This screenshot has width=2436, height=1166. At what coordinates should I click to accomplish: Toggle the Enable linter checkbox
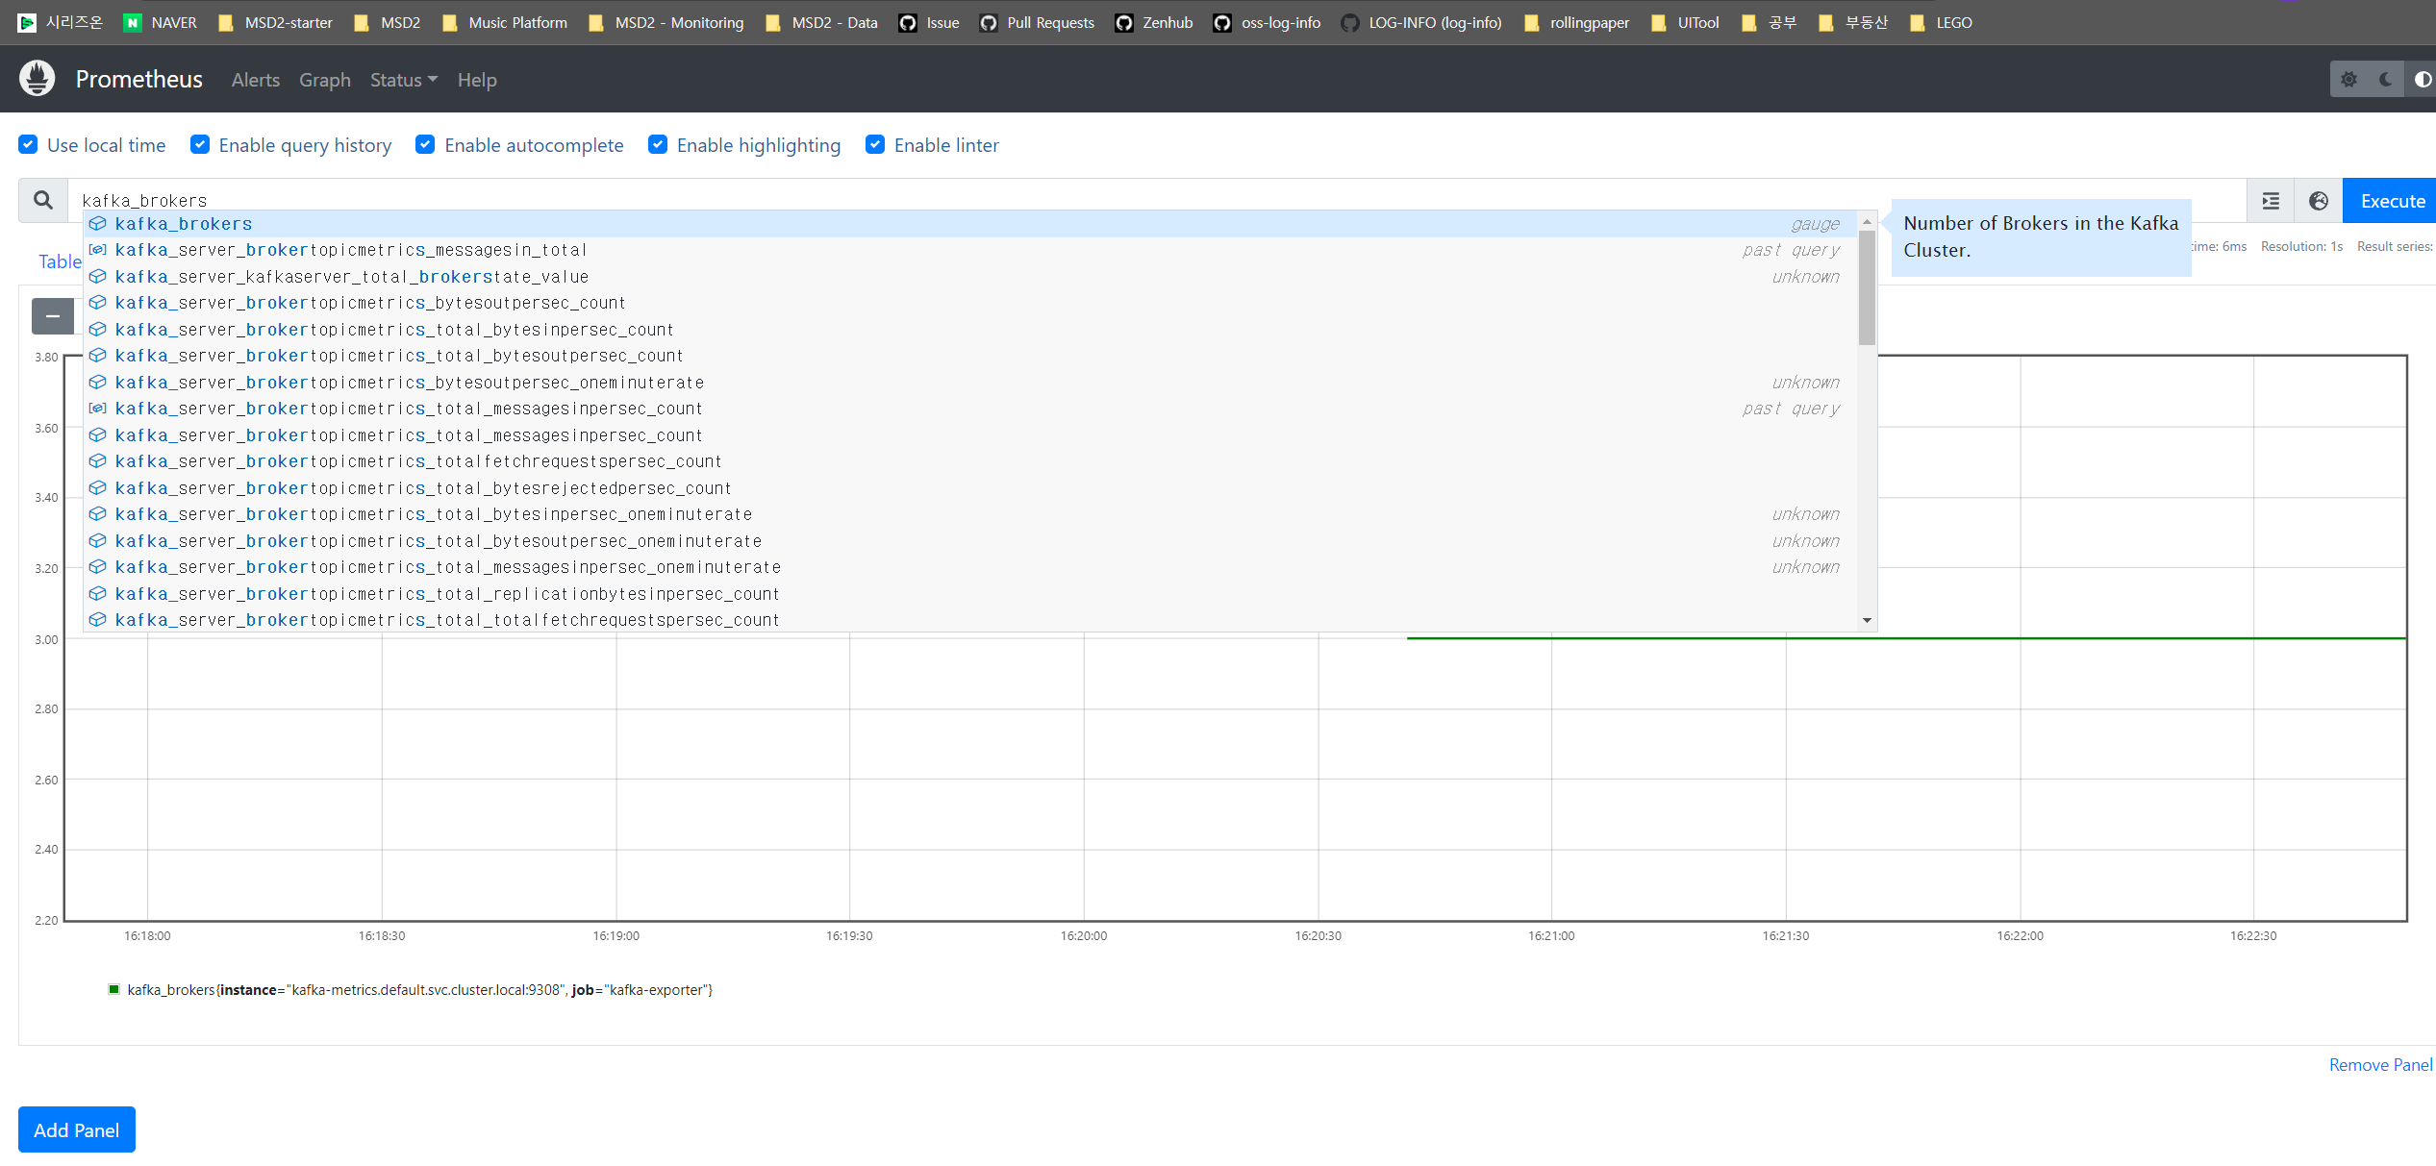pos(875,145)
